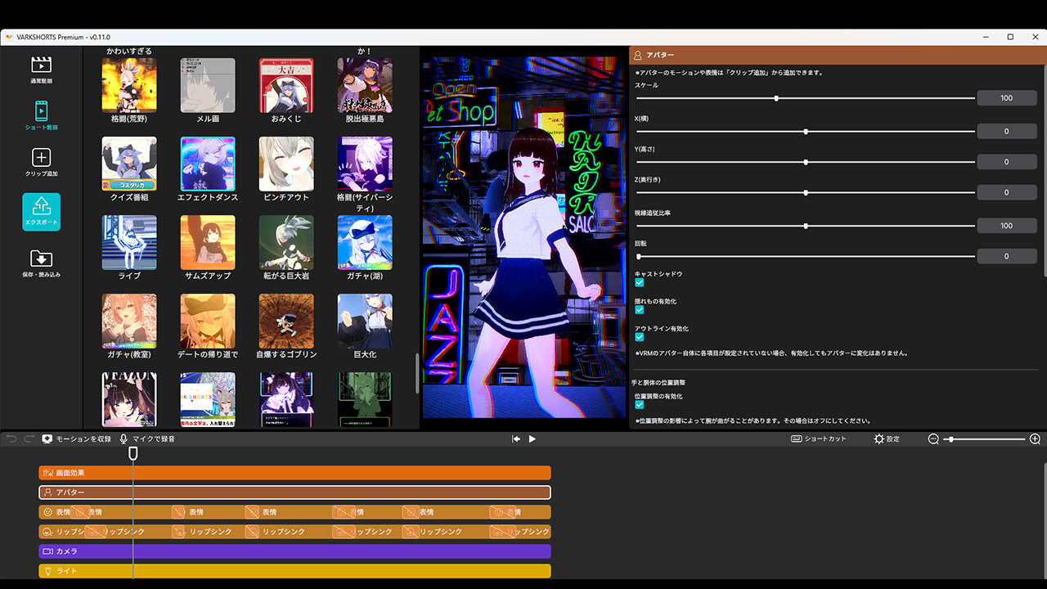The width and height of the screenshot is (1047, 589).
Task: Jump playback to the timeline start
Action: tap(515, 438)
